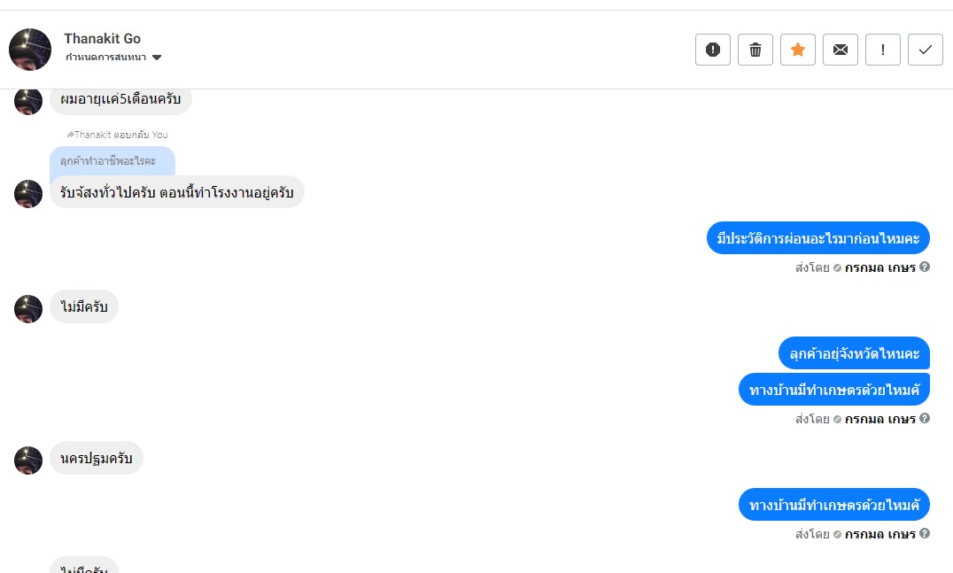This screenshot has height=573, width=953.
Task: Open Thanakit Go's header profile picture
Action: (30, 50)
